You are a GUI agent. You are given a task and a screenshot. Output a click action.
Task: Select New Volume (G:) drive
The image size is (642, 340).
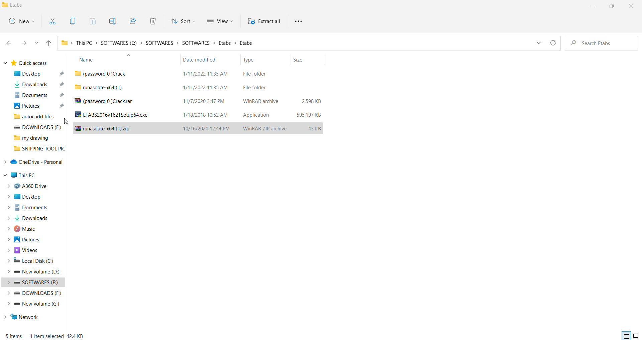(40, 304)
